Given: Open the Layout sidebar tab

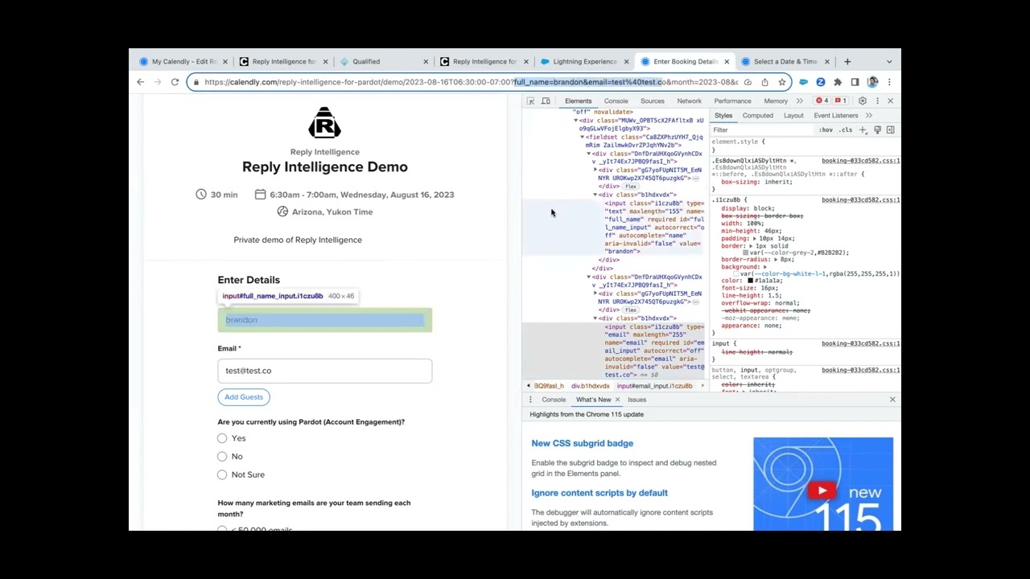Looking at the screenshot, I should [x=793, y=116].
